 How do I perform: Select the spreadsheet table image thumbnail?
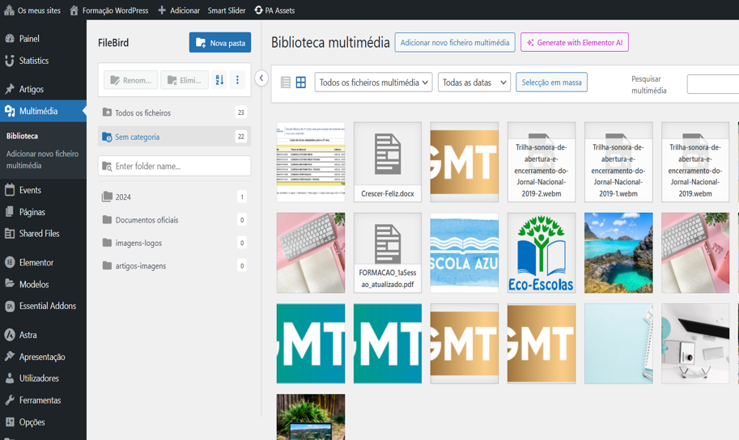click(x=311, y=162)
